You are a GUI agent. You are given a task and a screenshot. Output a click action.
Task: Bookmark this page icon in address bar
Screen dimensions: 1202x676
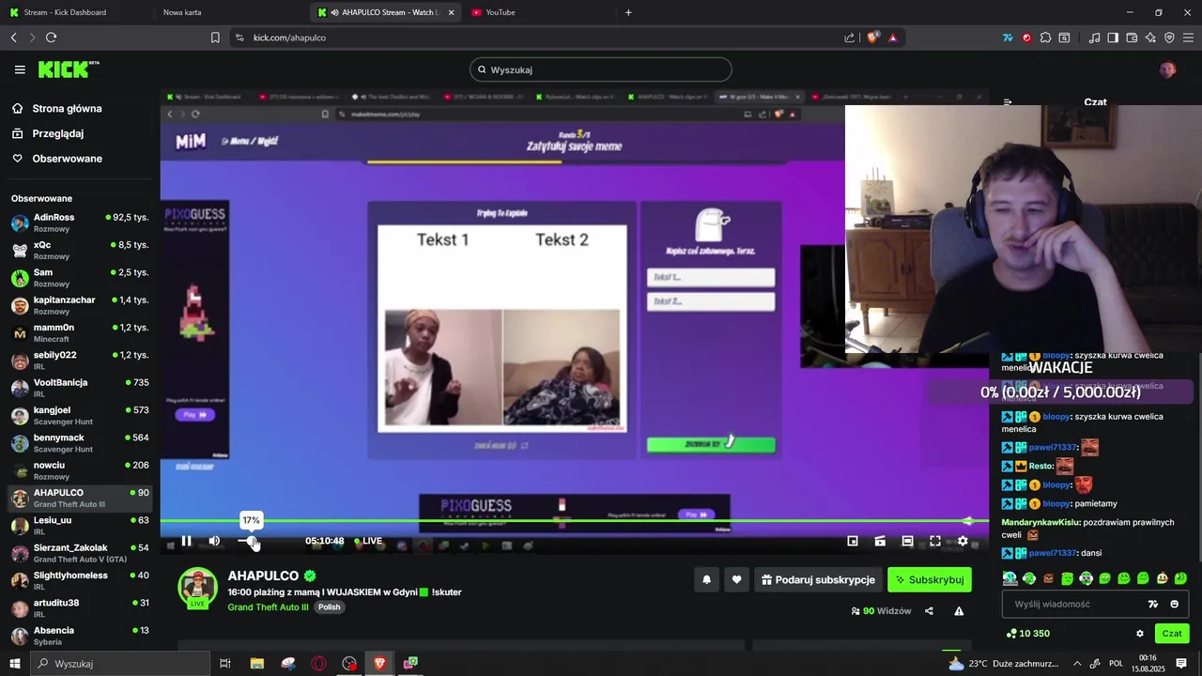coord(215,38)
